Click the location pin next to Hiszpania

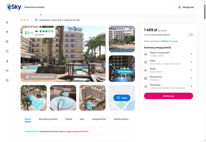point(36,20)
